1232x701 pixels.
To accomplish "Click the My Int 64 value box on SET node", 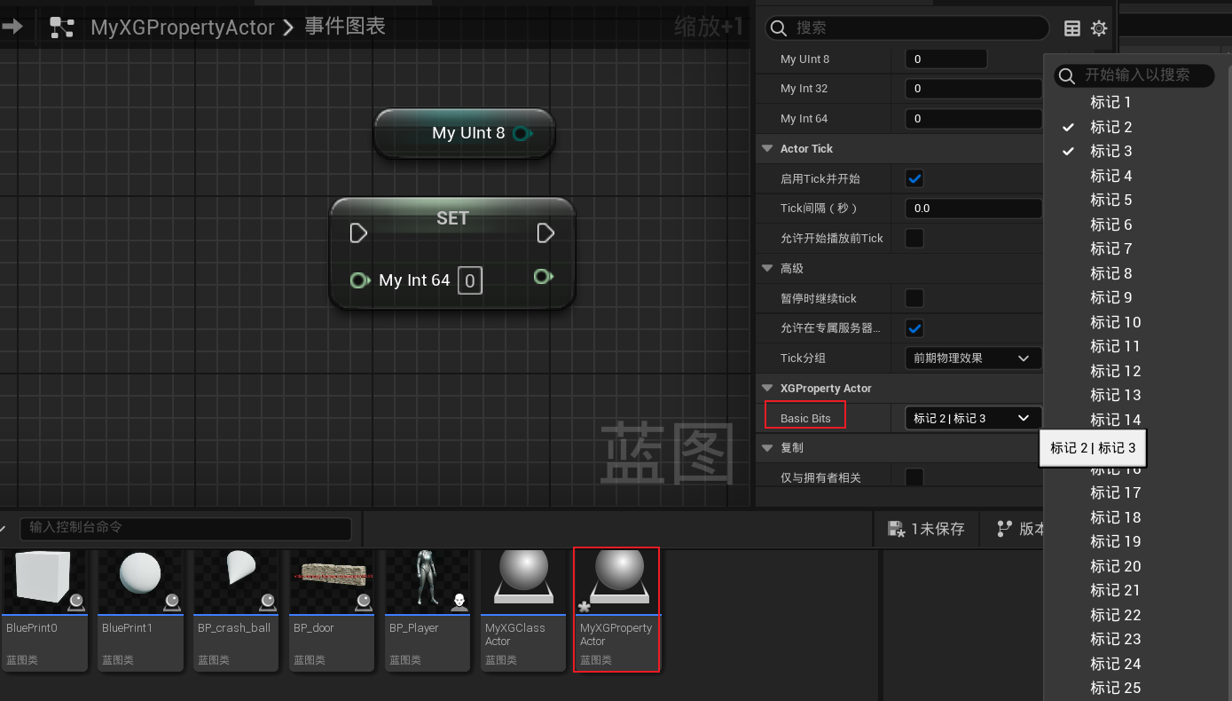I will point(470,281).
